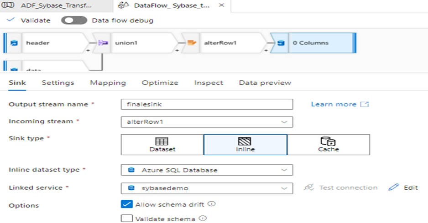Image resolution: width=428 pixels, height=223 pixels.
Task: Select Inline sink type
Action: (x=245, y=145)
